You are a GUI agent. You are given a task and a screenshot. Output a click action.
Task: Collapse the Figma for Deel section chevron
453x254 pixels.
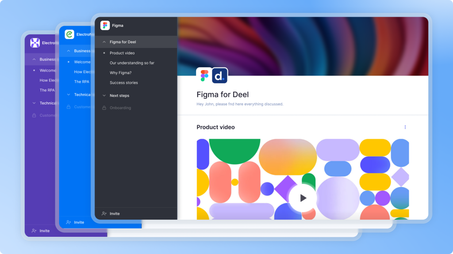[104, 42]
